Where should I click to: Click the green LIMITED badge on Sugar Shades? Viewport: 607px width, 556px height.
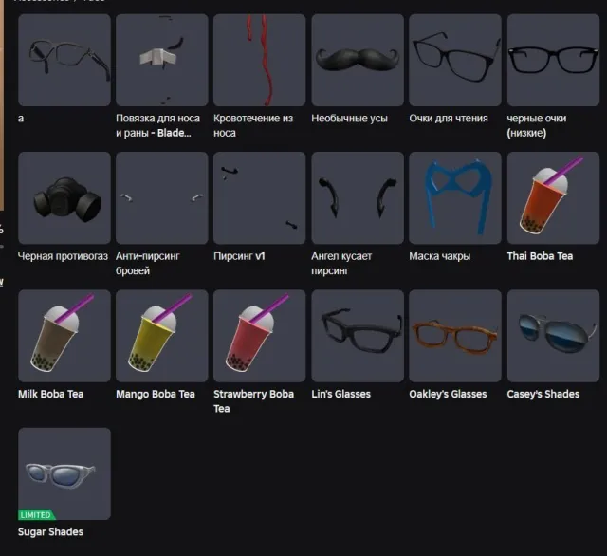tap(36, 515)
